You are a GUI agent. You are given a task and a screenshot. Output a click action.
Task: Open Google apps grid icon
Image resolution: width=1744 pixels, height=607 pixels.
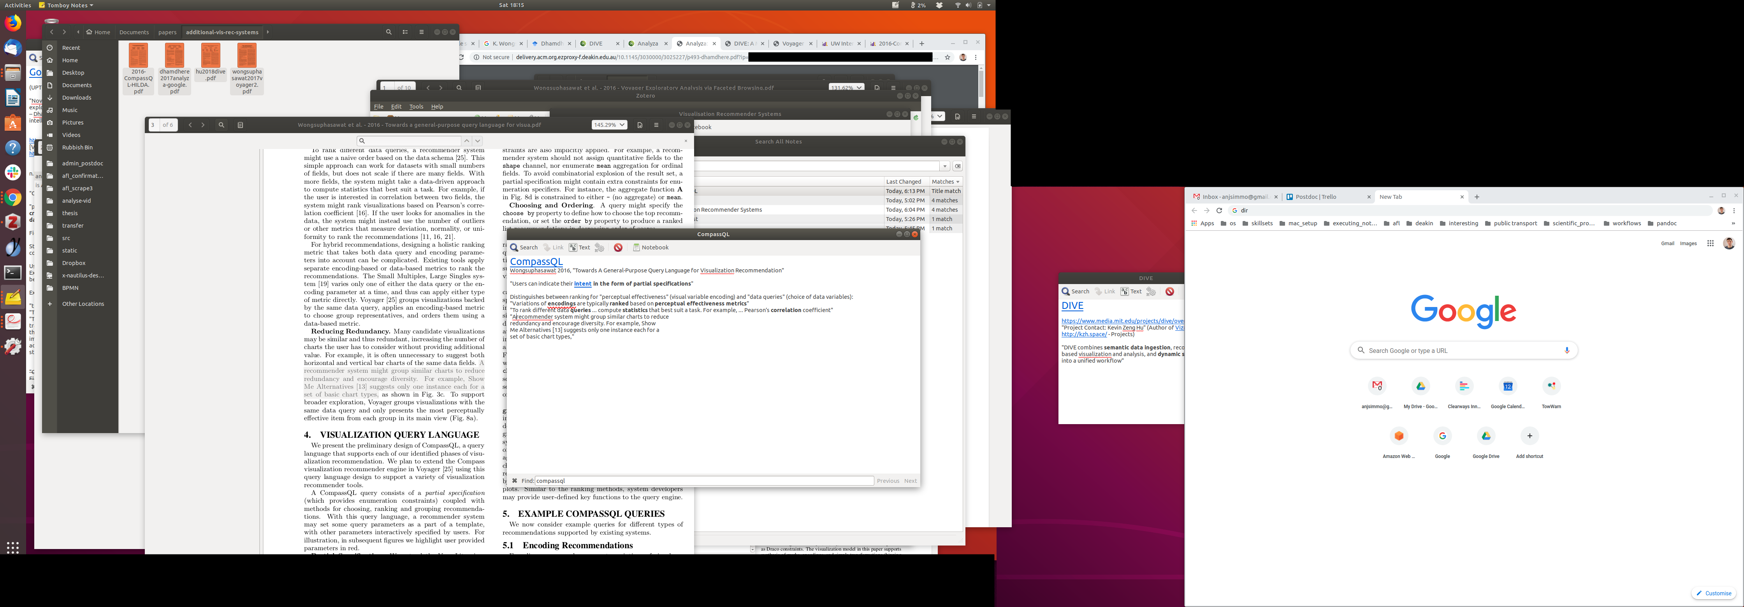tap(1710, 244)
